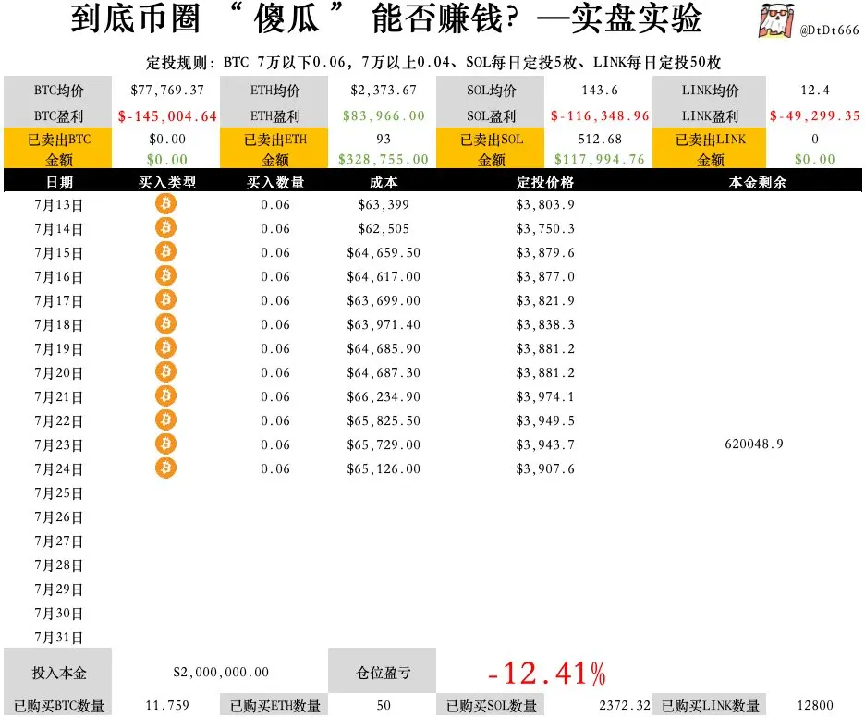Select the sold ETH quantity 93
The image size is (865, 717).
point(384,139)
